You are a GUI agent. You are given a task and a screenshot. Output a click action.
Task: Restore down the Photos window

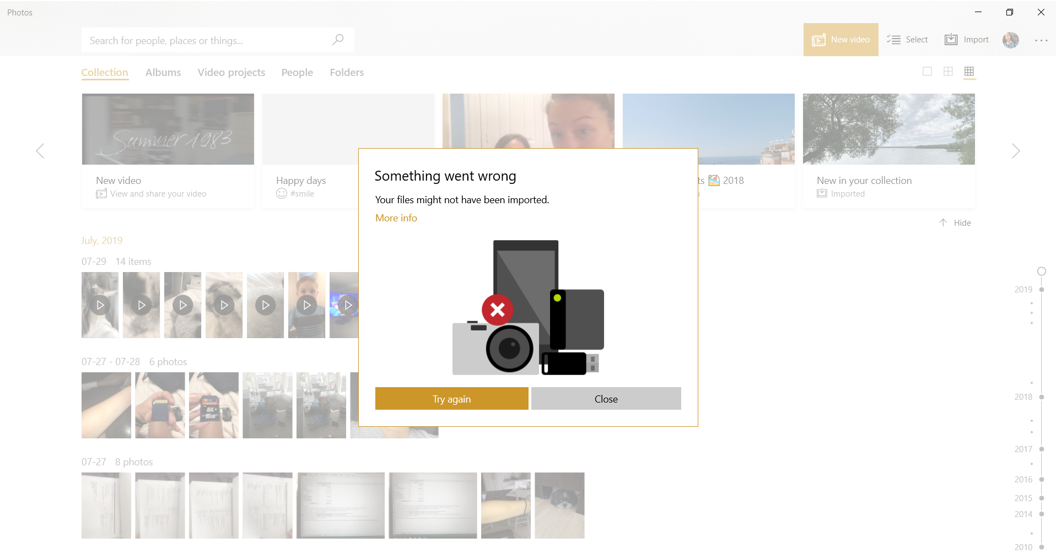(1009, 12)
